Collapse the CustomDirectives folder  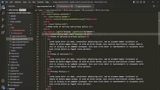pyautogui.click(x=18, y=30)
